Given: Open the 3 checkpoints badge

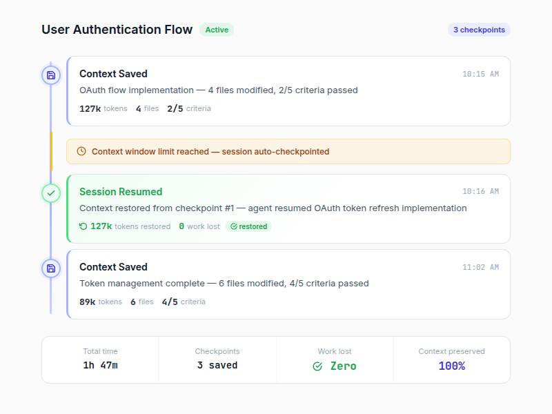Looking at the screenshot, I should tap(479, 30).
